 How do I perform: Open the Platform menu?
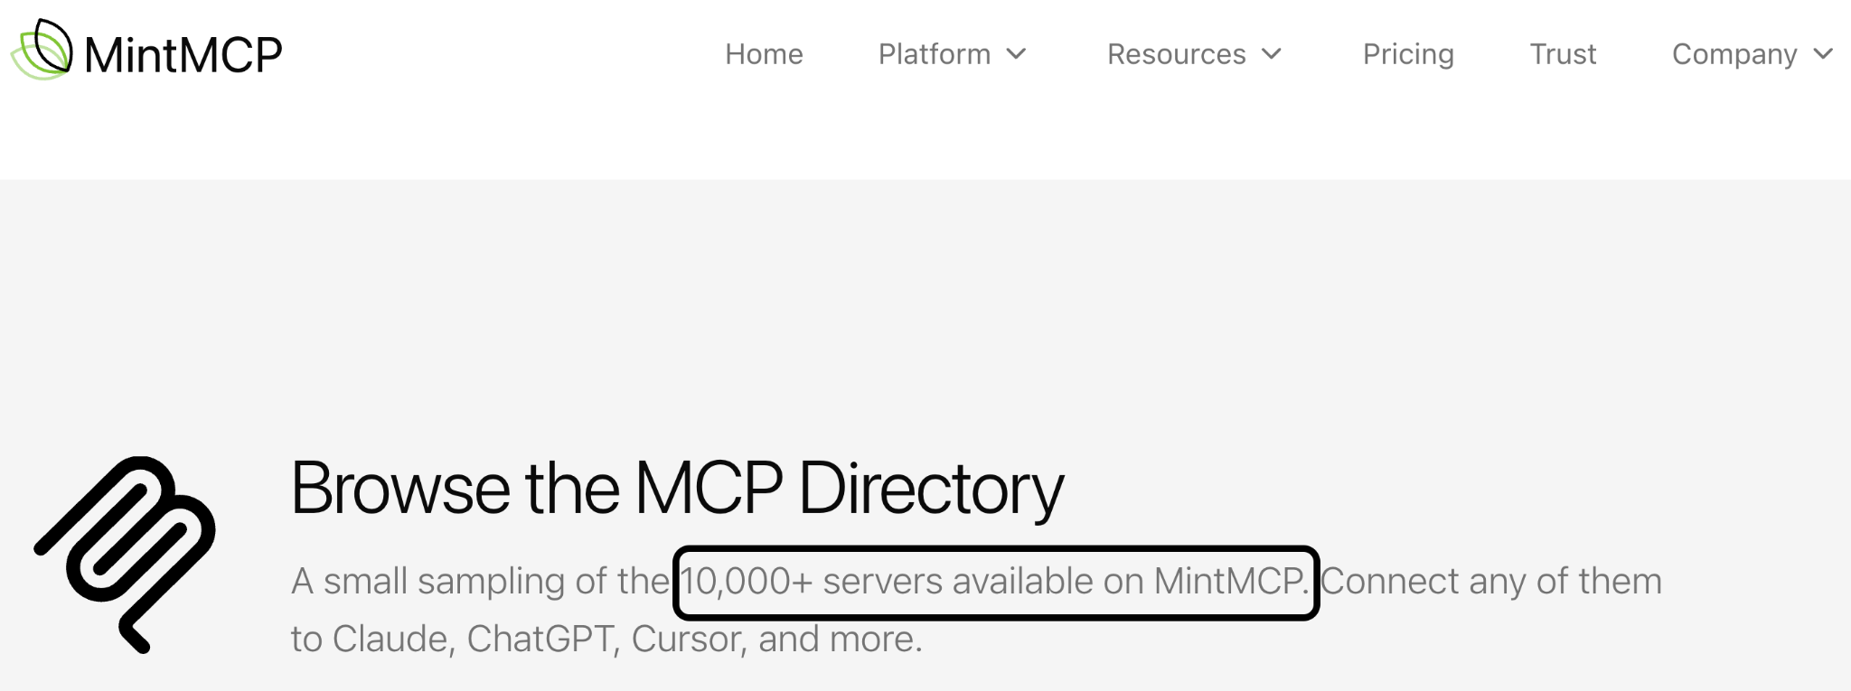click(x=935, y=54)
